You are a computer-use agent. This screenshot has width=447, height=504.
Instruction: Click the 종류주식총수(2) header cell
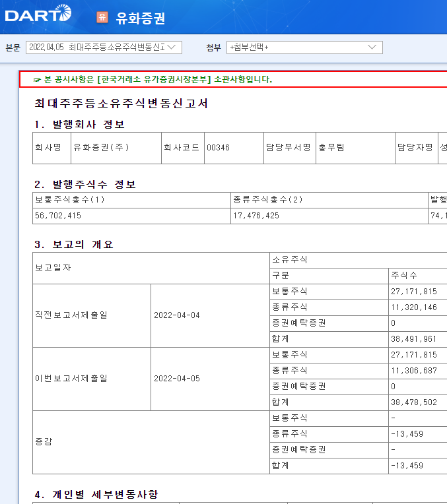329,200
